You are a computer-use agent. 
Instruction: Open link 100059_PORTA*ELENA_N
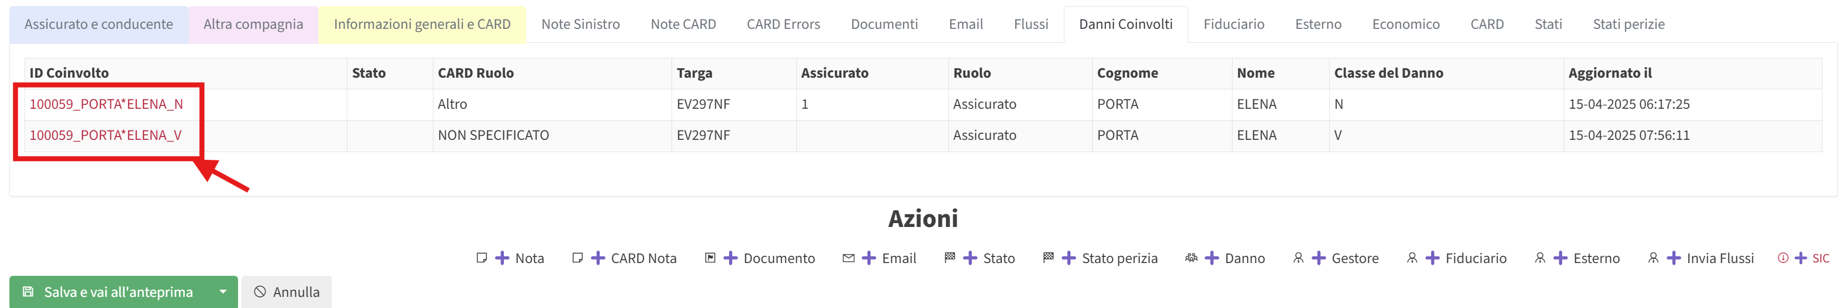(x=106, y=104)
